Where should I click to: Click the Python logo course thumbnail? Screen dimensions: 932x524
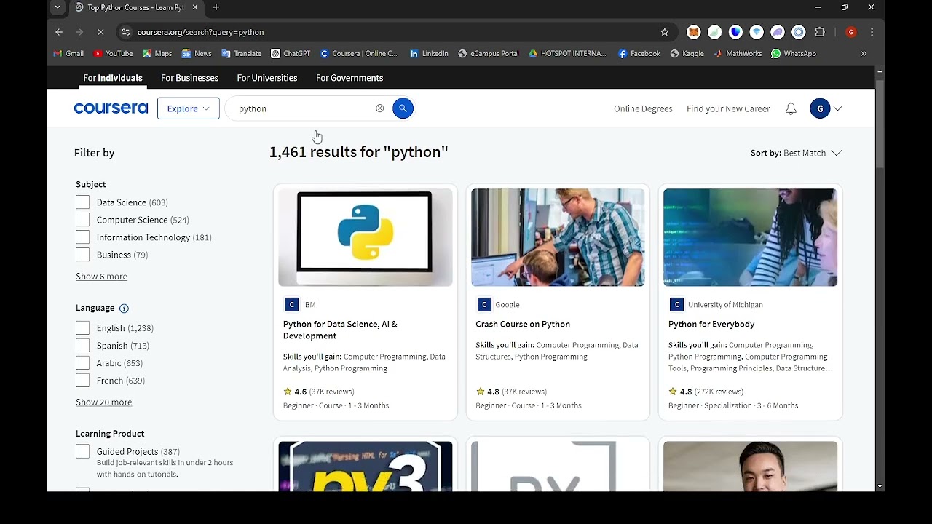tap(366, 237)
